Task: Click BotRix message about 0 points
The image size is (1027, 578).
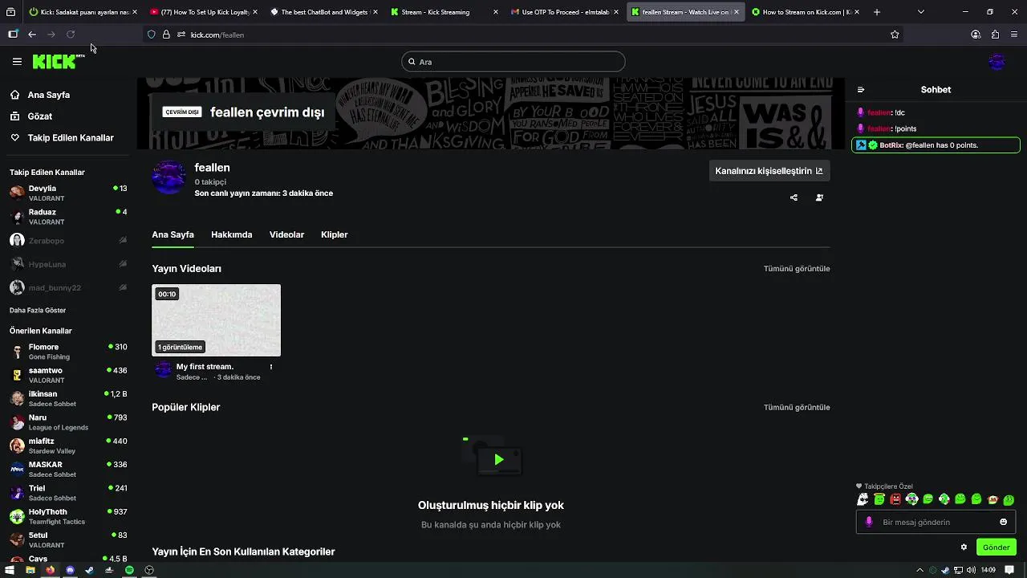Action: click(936, 145)
